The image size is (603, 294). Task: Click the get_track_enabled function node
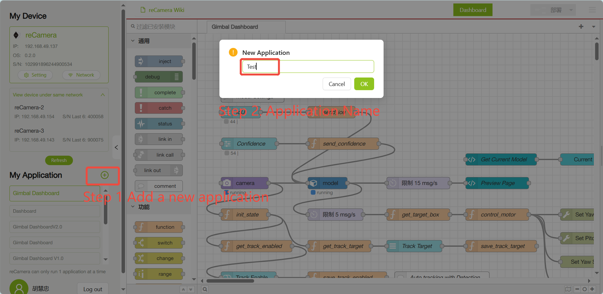pyautogui.click(x=256, y=246)
